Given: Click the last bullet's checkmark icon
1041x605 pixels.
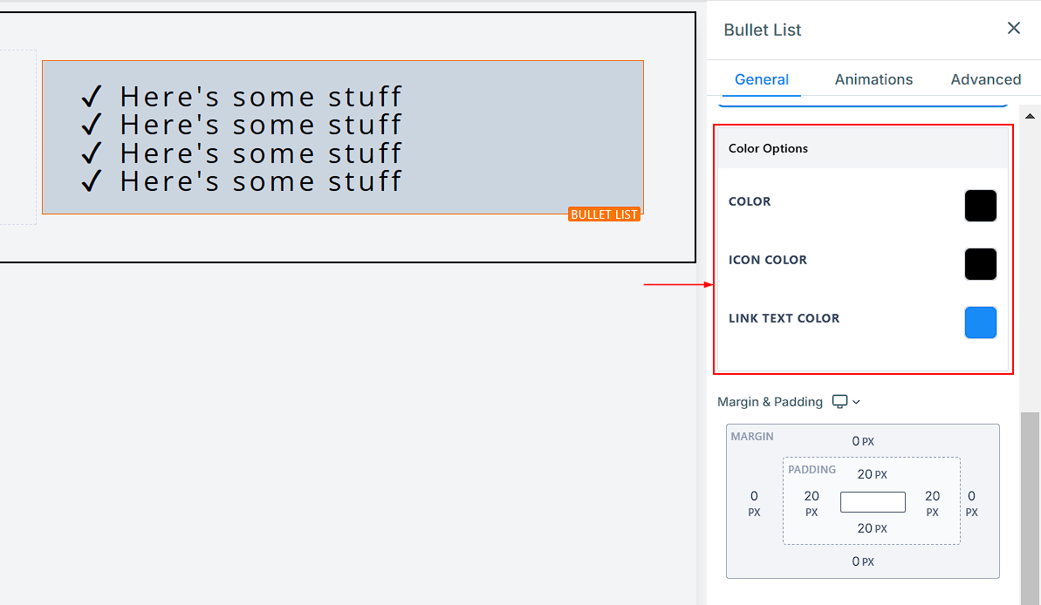Looking at the screenshot, I should point(92,180).
